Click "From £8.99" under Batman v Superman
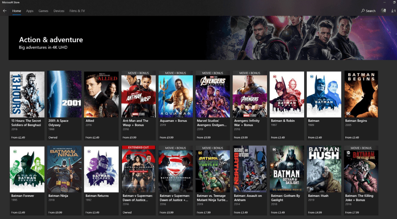 (x=167, y=212)
